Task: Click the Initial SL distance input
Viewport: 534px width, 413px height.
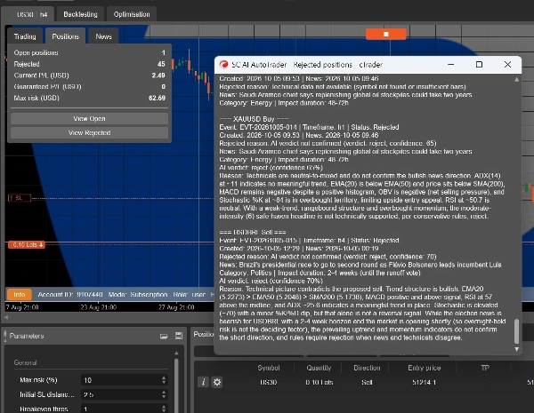Action: 121,394
